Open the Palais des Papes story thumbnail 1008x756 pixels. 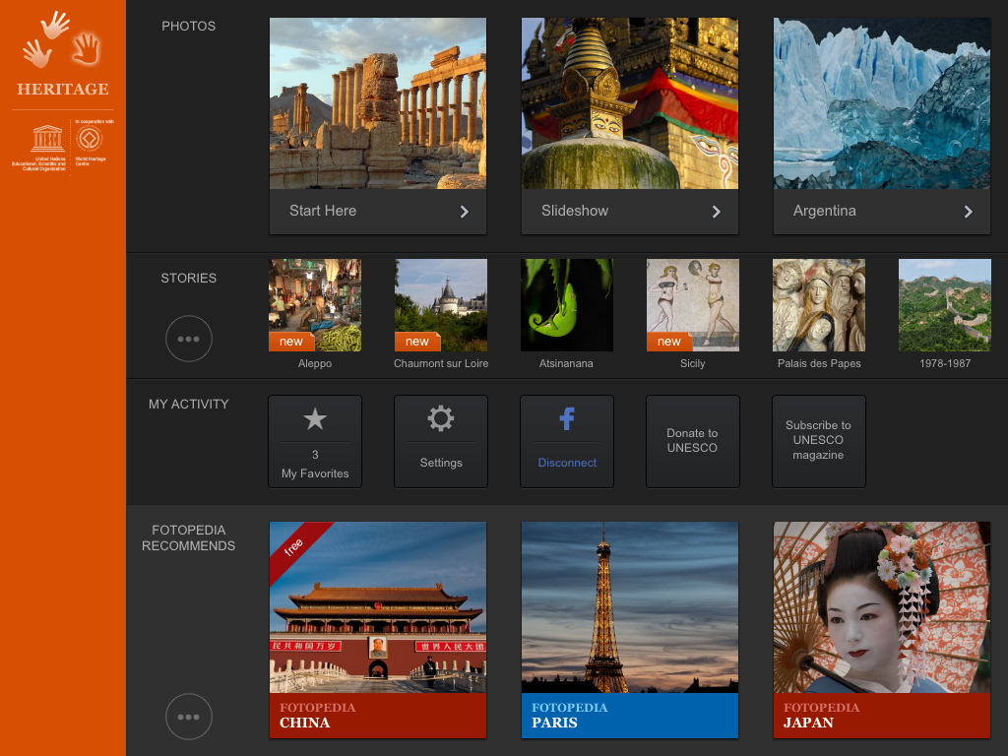point(819,305)
